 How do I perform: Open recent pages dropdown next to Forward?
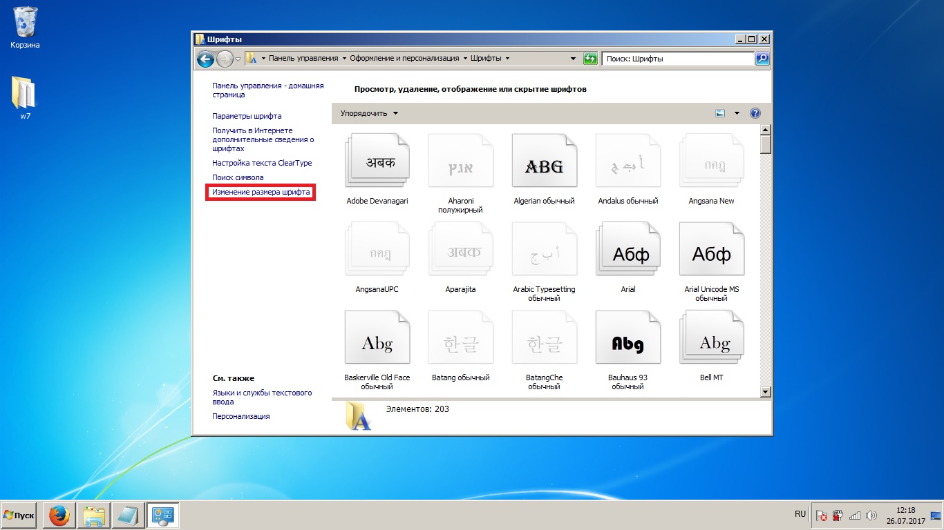[x=238, y=59]
